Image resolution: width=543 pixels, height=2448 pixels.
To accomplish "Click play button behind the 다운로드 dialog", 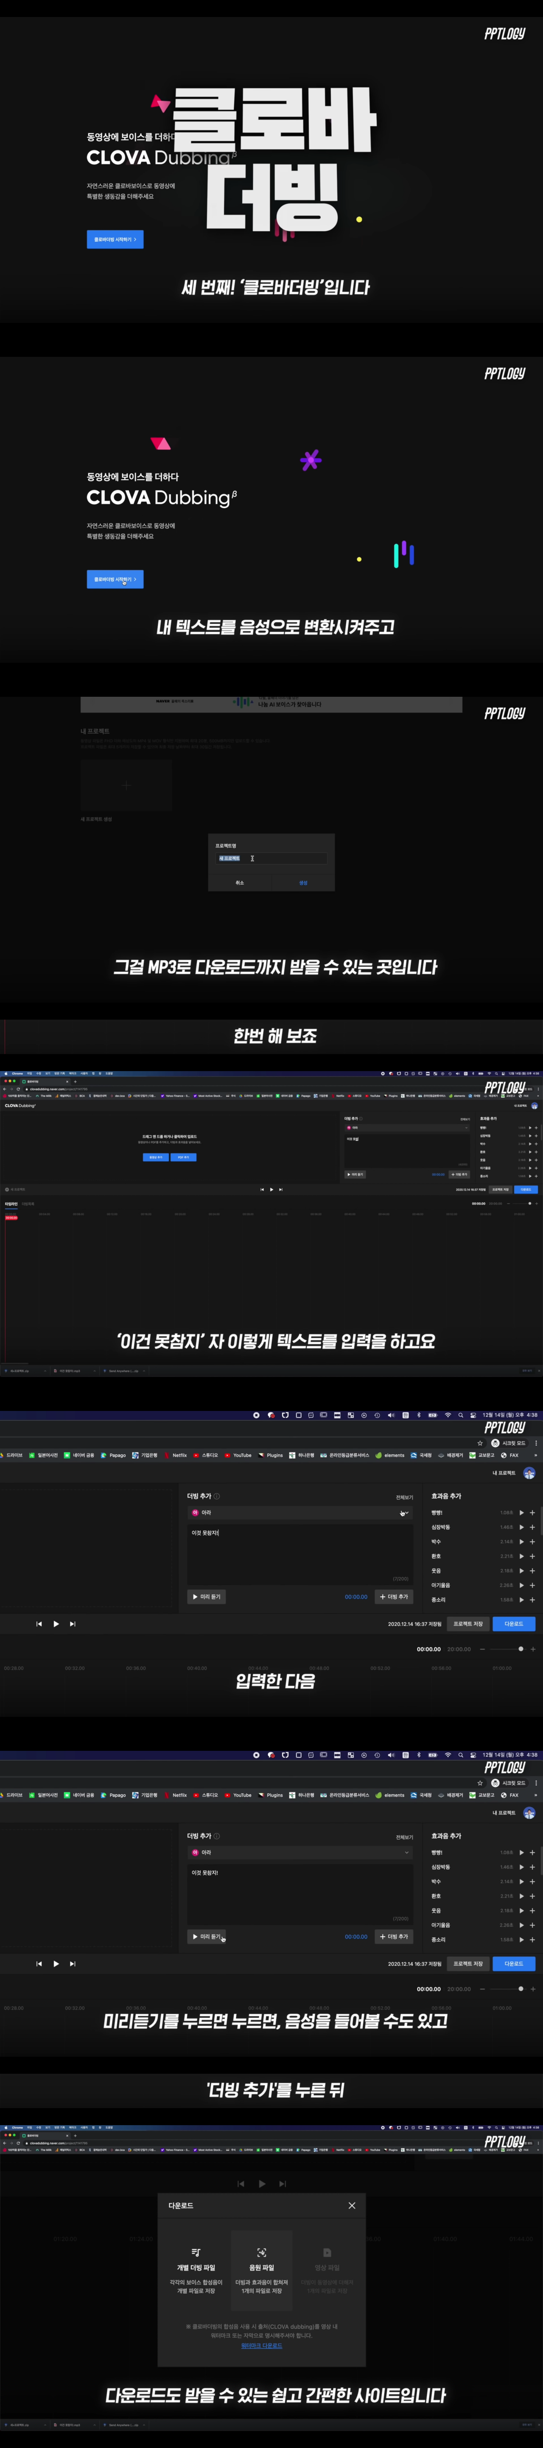I will tap(262, 2184).
